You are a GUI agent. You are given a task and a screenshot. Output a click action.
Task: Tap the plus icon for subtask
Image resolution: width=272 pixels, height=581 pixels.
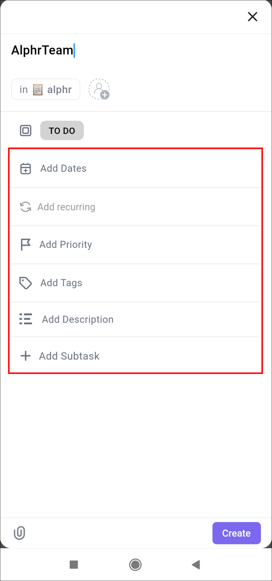coord(26,356)
